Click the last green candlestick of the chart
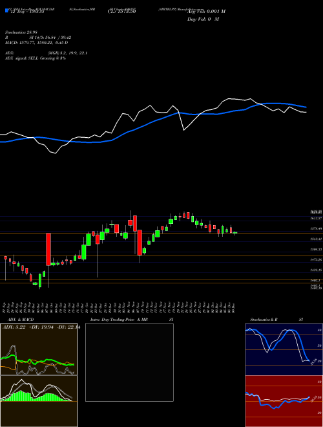Screen dimensions: 323x427 (x=235, y=233)
